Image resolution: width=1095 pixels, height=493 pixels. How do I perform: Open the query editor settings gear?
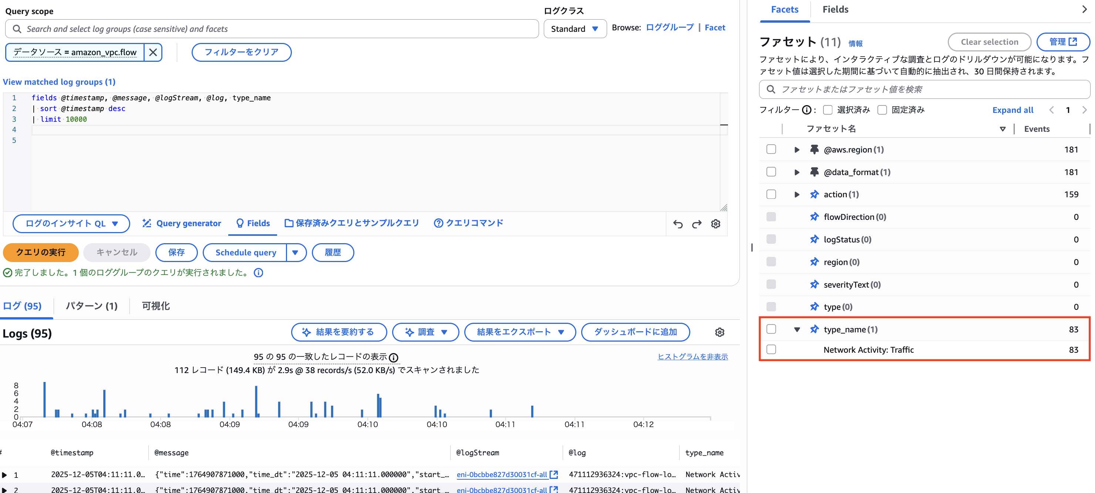tap(716, 224)
